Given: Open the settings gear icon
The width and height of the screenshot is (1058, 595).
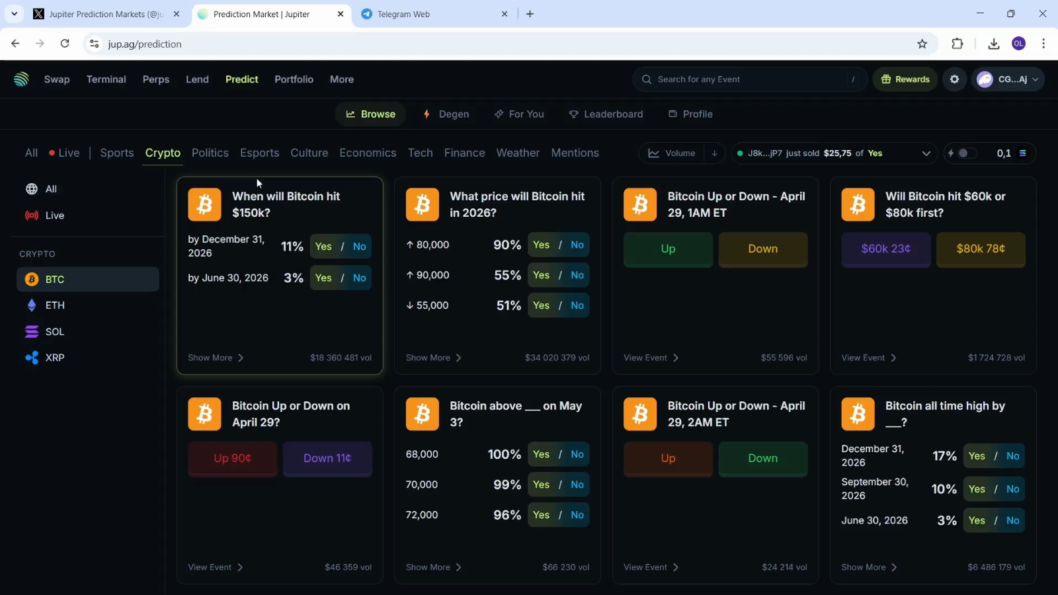Looking at the screenshot, I should pyautogui.click(x=954, y=79).
